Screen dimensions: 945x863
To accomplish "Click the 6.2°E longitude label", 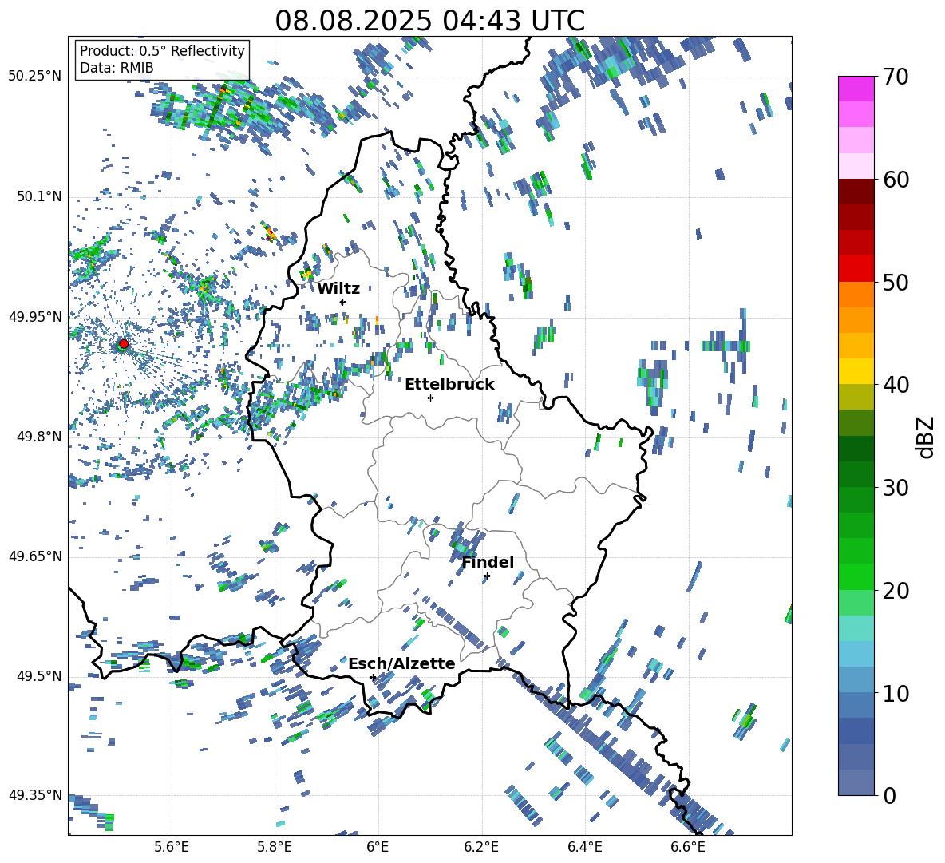I will point(481,847).
